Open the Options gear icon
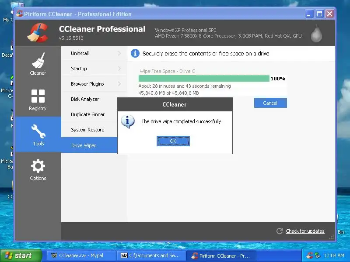This screenshot has width=350, height=262. coord(38,166)
